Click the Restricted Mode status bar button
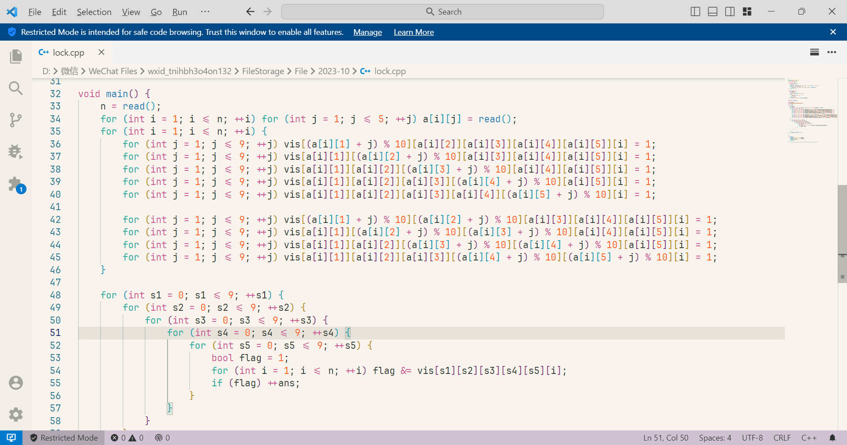The width and height of the screenshot is (847, 445). [64, 437]
